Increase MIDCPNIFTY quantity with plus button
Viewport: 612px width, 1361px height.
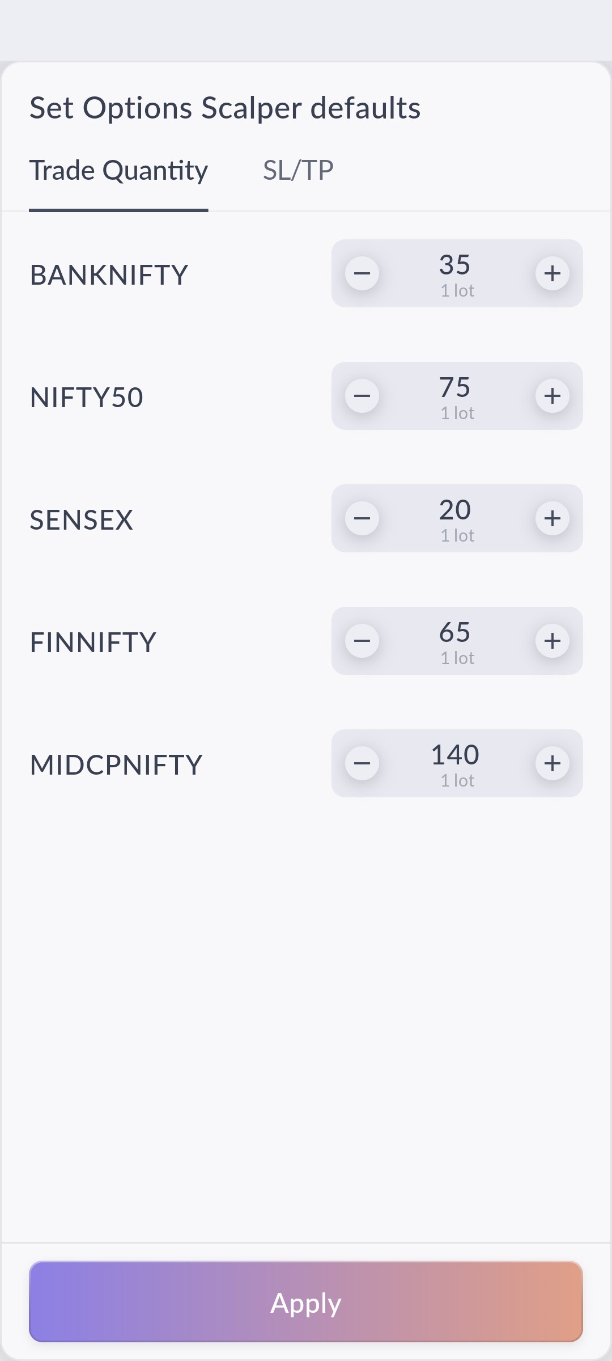pos(552,763)
